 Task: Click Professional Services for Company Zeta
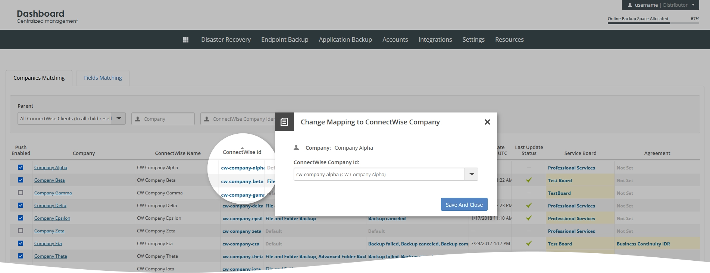pyautogui.click(x=571, y=231)
